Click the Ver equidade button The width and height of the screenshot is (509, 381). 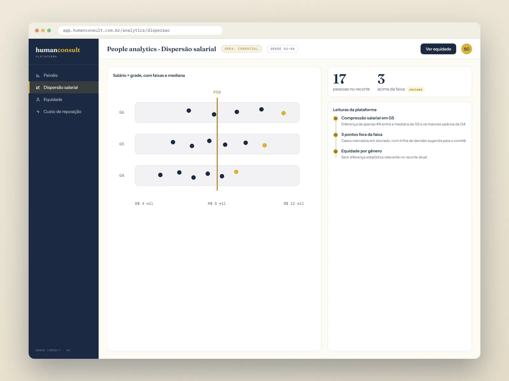point(438,49)
